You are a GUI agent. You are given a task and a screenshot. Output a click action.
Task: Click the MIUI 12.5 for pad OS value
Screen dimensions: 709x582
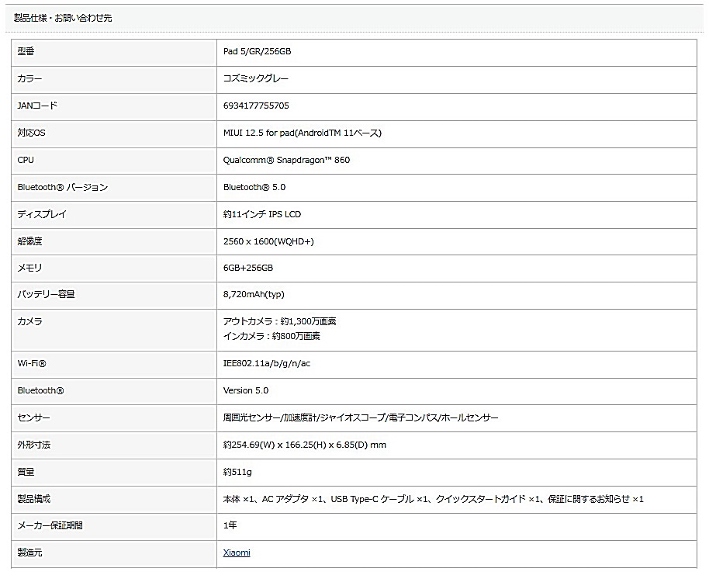coord(303,133)
